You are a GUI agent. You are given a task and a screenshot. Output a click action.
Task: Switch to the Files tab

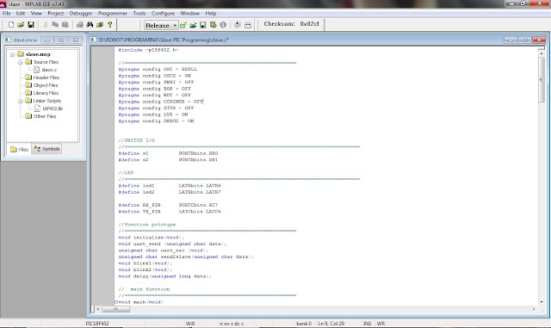click(19, 149)
